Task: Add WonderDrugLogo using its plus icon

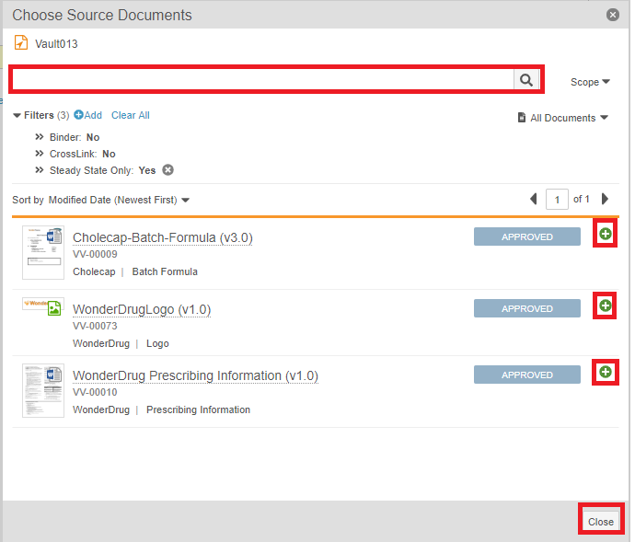Action: (605, 306)
